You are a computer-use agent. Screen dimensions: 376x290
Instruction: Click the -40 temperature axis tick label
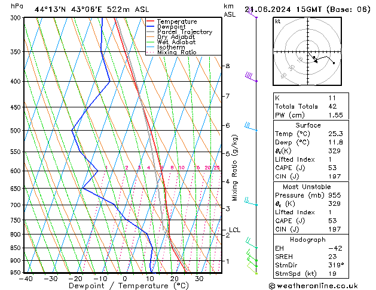coord(26,279)
